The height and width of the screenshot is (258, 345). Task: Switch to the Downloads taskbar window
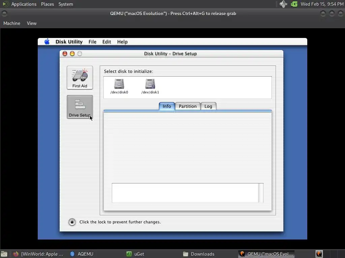click(199, 254)
